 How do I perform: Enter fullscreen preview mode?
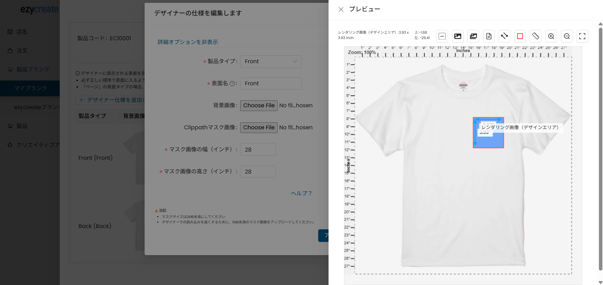[x=582, y=36]
